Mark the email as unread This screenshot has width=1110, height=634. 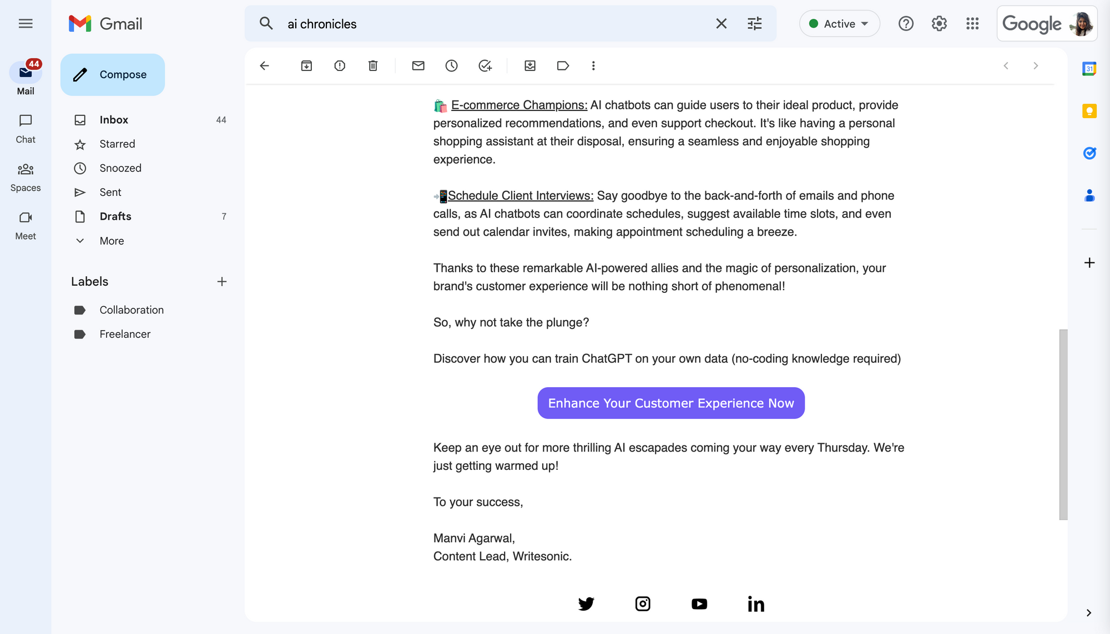coord(418,65)
